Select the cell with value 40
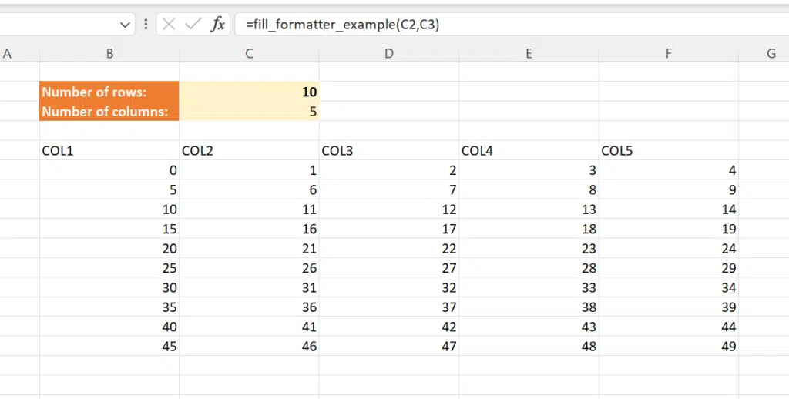Image resolution: width=789 pixels, height=399 pixels. [x=109, y=327]
